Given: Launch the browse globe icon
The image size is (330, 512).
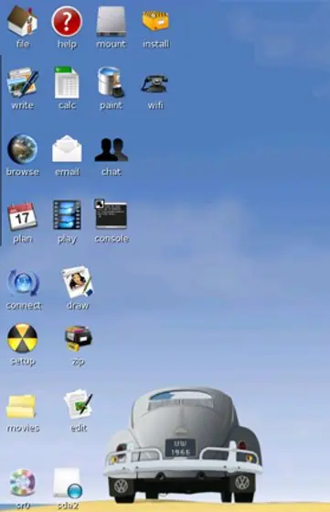Looking at the screenshot, I should pos(22,149).
